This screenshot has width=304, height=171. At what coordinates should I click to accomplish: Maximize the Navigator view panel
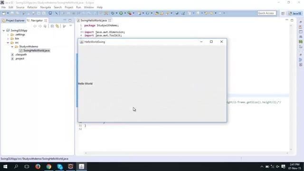tap(70, 20)
